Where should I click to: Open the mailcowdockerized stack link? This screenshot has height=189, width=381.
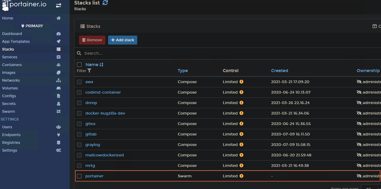coord(104,155)
